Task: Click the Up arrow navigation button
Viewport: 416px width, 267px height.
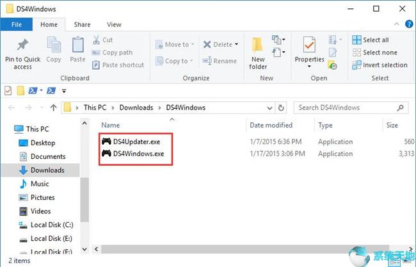Action: [52, 108]
